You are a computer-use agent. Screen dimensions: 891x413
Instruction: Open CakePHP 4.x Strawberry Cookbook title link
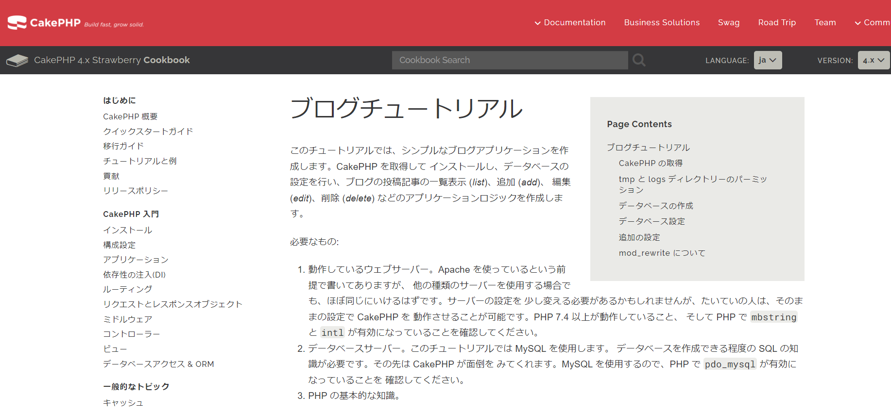[112, 60]
